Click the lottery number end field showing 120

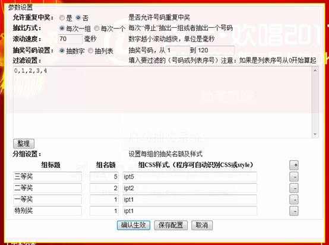pos(216,50)
